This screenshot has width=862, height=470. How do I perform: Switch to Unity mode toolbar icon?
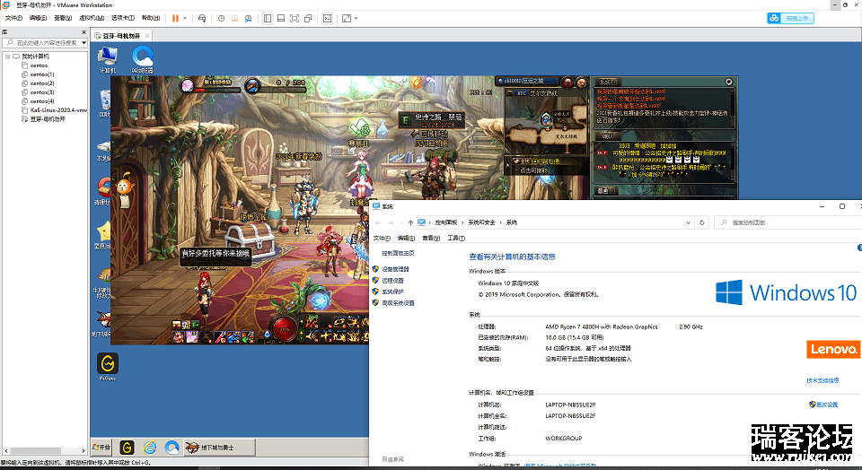(308, 18)
